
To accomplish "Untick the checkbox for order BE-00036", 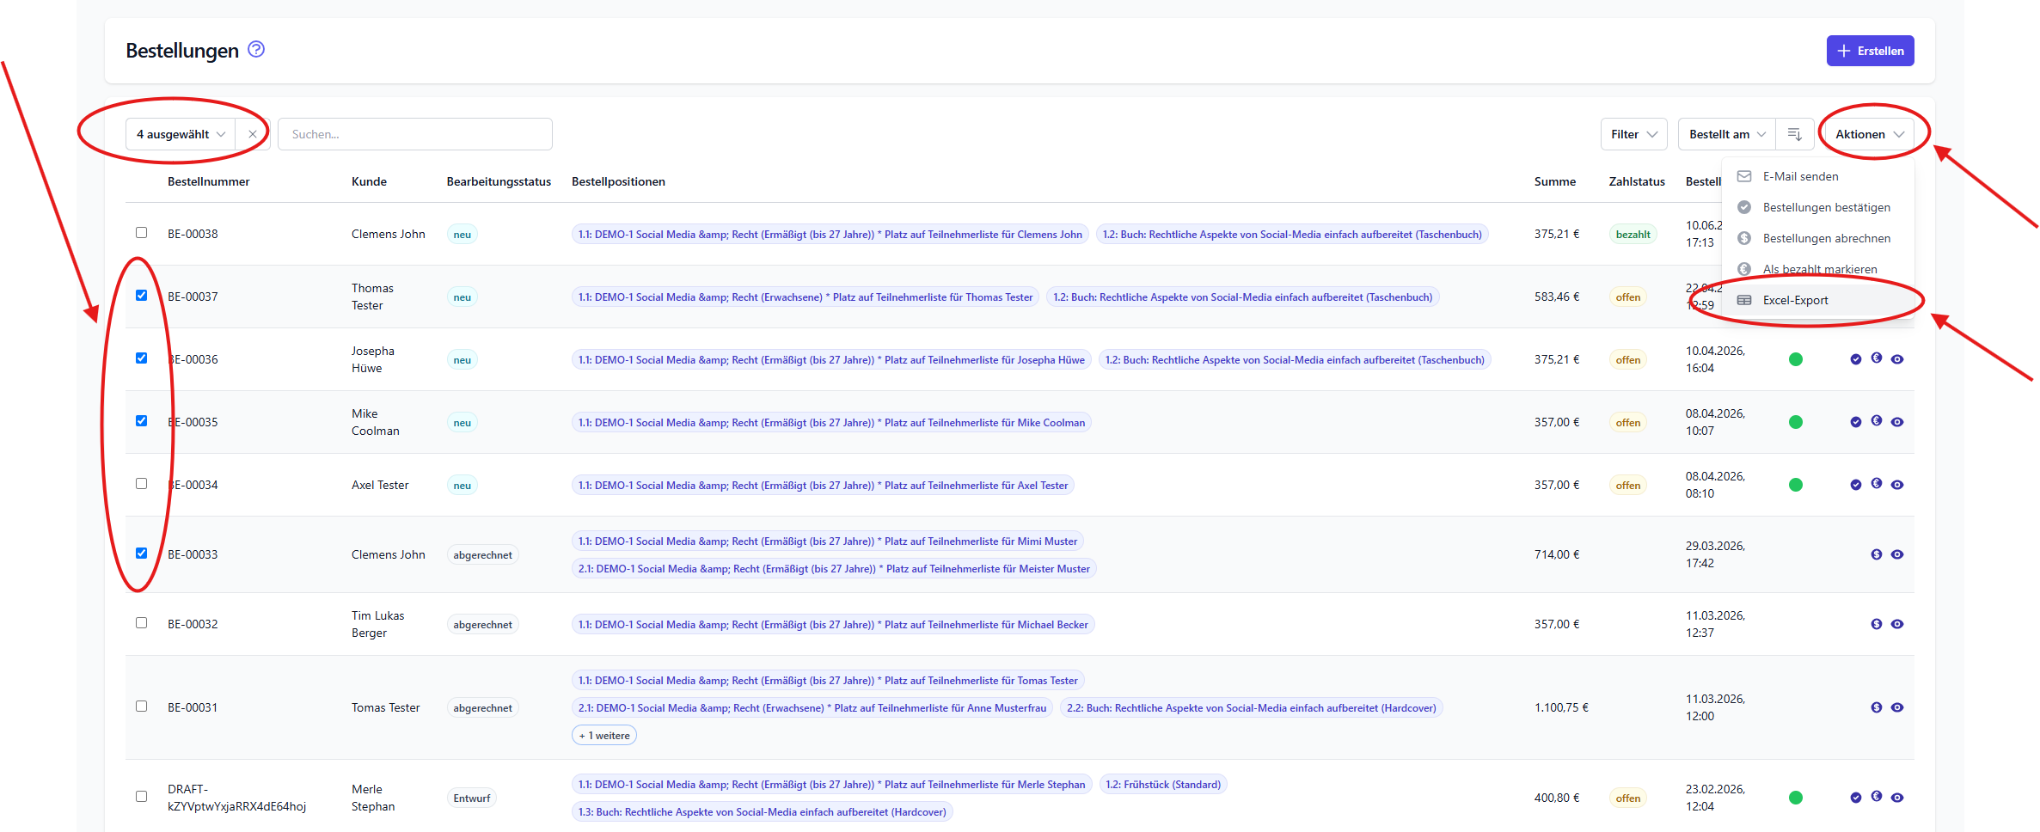I will [142, 358].
